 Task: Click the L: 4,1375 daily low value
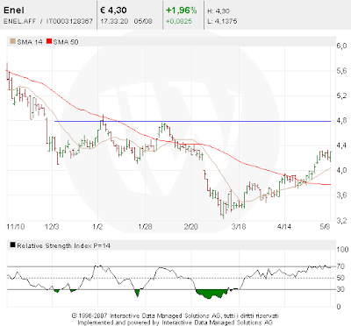(222, 21)
